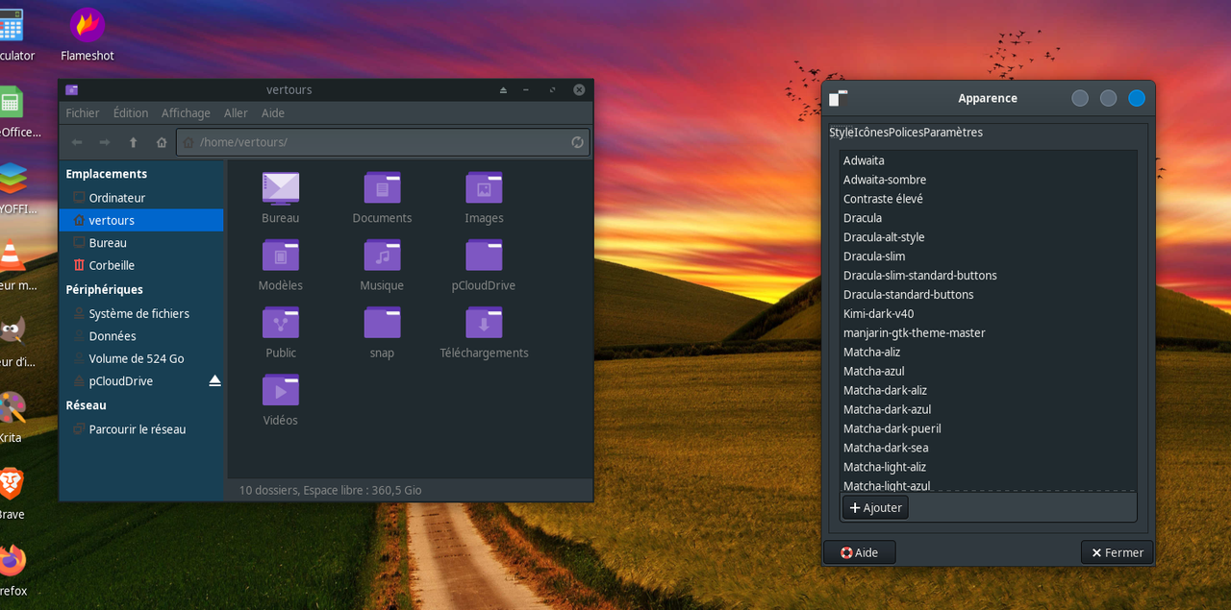Viewport: 1231px width, 610px height.
Task: Select Parcourir le réseau in sidebar
Action: pos(141,429)
